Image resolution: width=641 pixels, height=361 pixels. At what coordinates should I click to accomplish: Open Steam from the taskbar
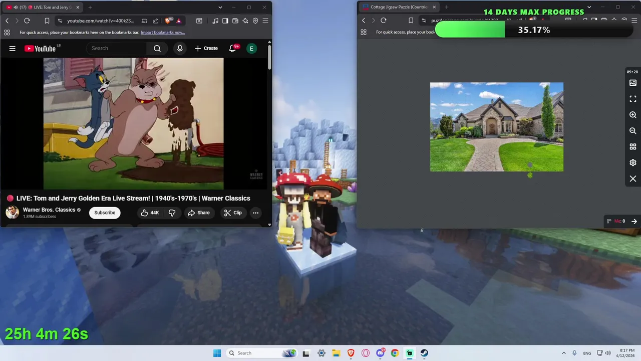click(424, 353)
